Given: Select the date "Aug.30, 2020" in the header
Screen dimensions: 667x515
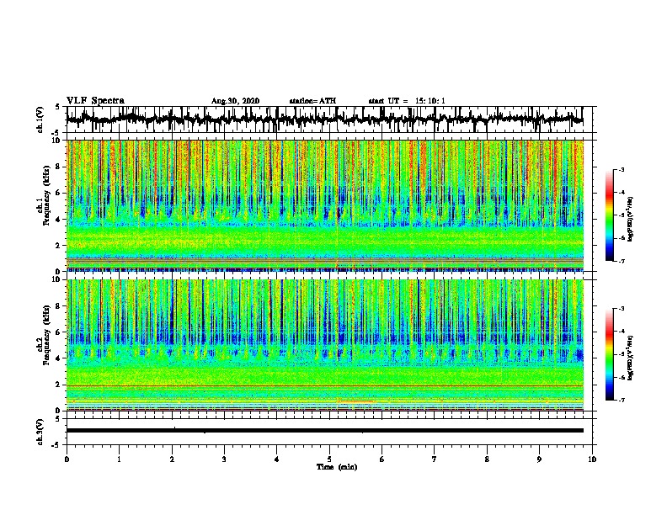Looking at the screenshot, I should point(235,101).
